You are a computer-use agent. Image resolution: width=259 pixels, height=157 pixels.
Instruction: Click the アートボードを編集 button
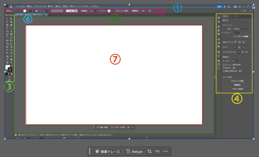(x=241, y=36)
